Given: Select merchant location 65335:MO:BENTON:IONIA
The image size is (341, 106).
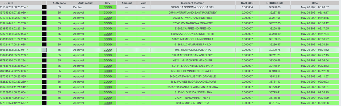Looking at the screenshot, I should click(193, 103).
